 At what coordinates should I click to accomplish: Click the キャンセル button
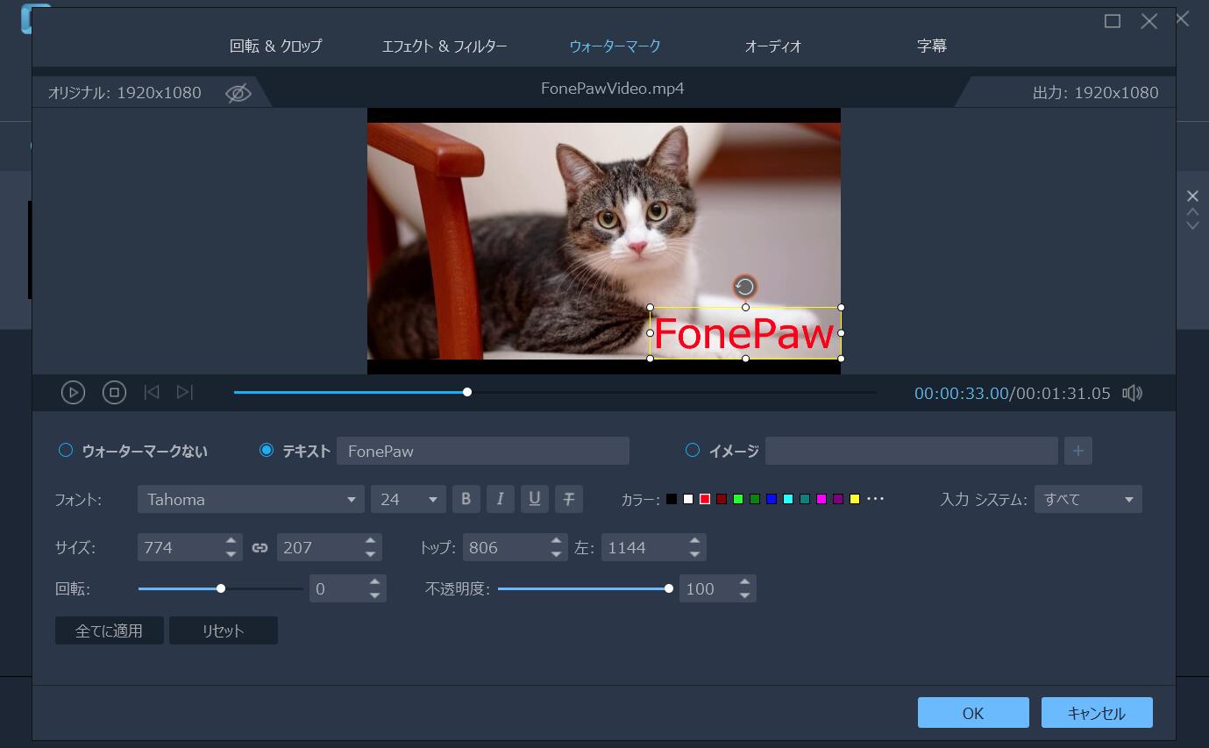pyautogui.click(x=1097, y=713)
